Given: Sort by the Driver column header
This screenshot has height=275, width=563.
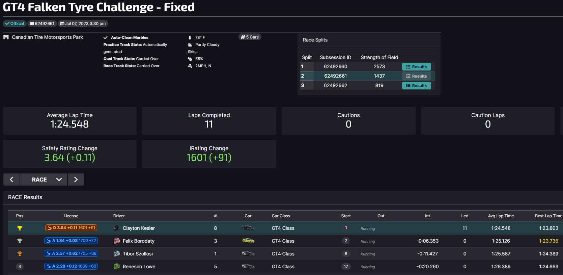Looking at the screenshot, I should coord(119,216).
